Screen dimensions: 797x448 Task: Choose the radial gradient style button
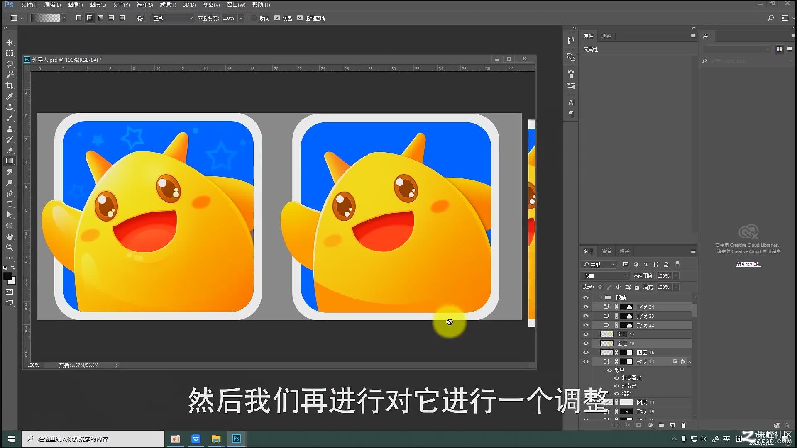[90, 18]
